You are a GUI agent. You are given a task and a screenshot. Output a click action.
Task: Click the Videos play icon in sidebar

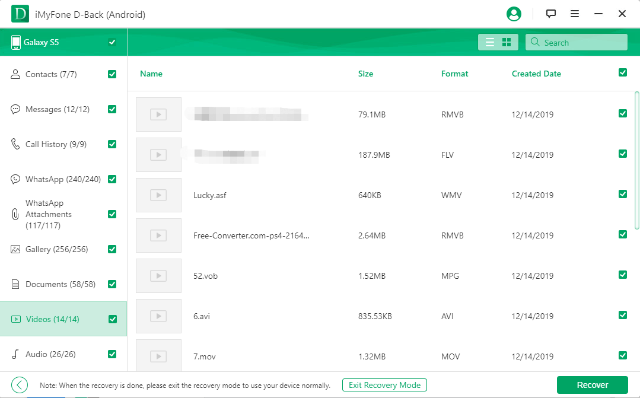(x=15, y=319)
